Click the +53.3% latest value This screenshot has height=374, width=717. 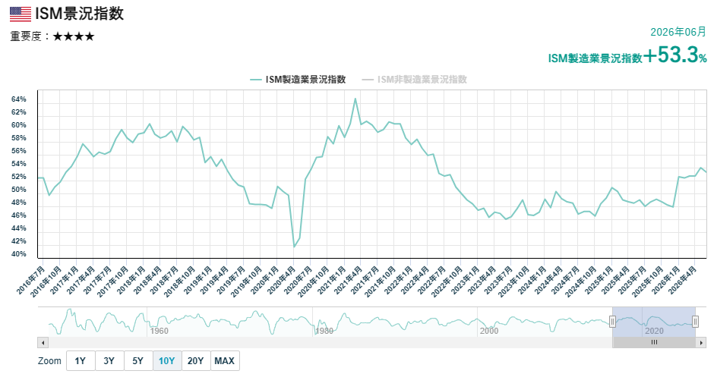point(675,55)
